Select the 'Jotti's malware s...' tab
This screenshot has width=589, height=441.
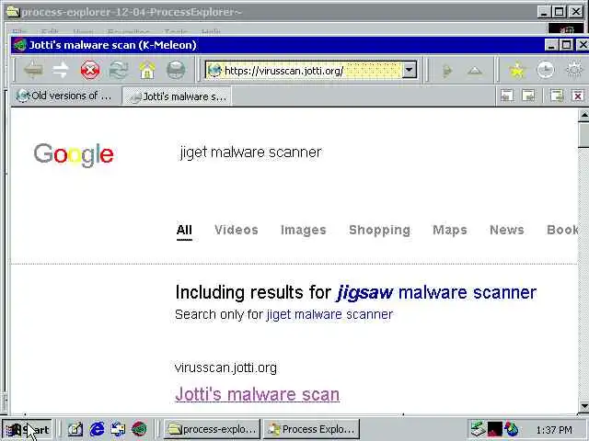tap(177, 96)
